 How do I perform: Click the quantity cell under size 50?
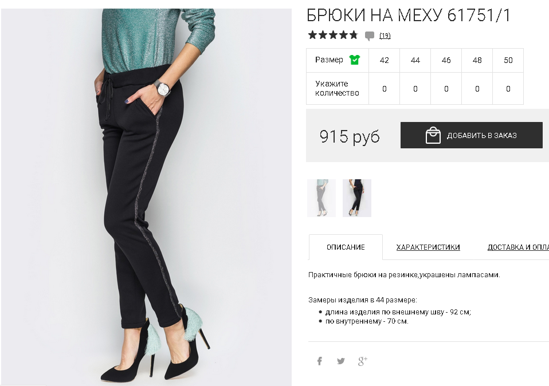coord(508,89)
